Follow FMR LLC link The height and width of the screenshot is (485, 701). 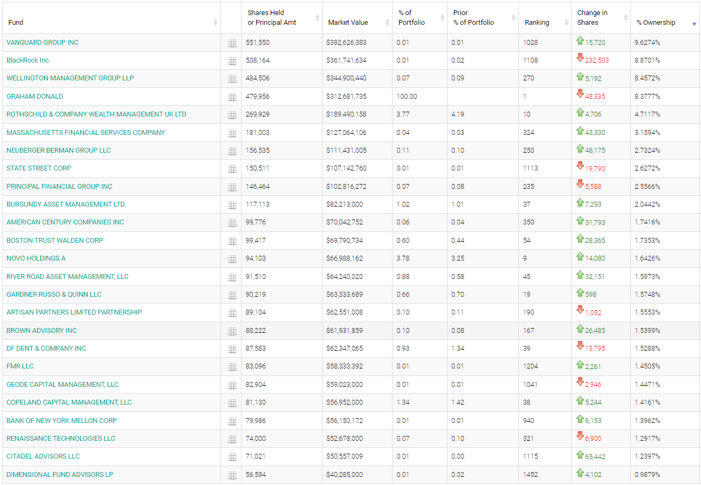click(20, 366)
